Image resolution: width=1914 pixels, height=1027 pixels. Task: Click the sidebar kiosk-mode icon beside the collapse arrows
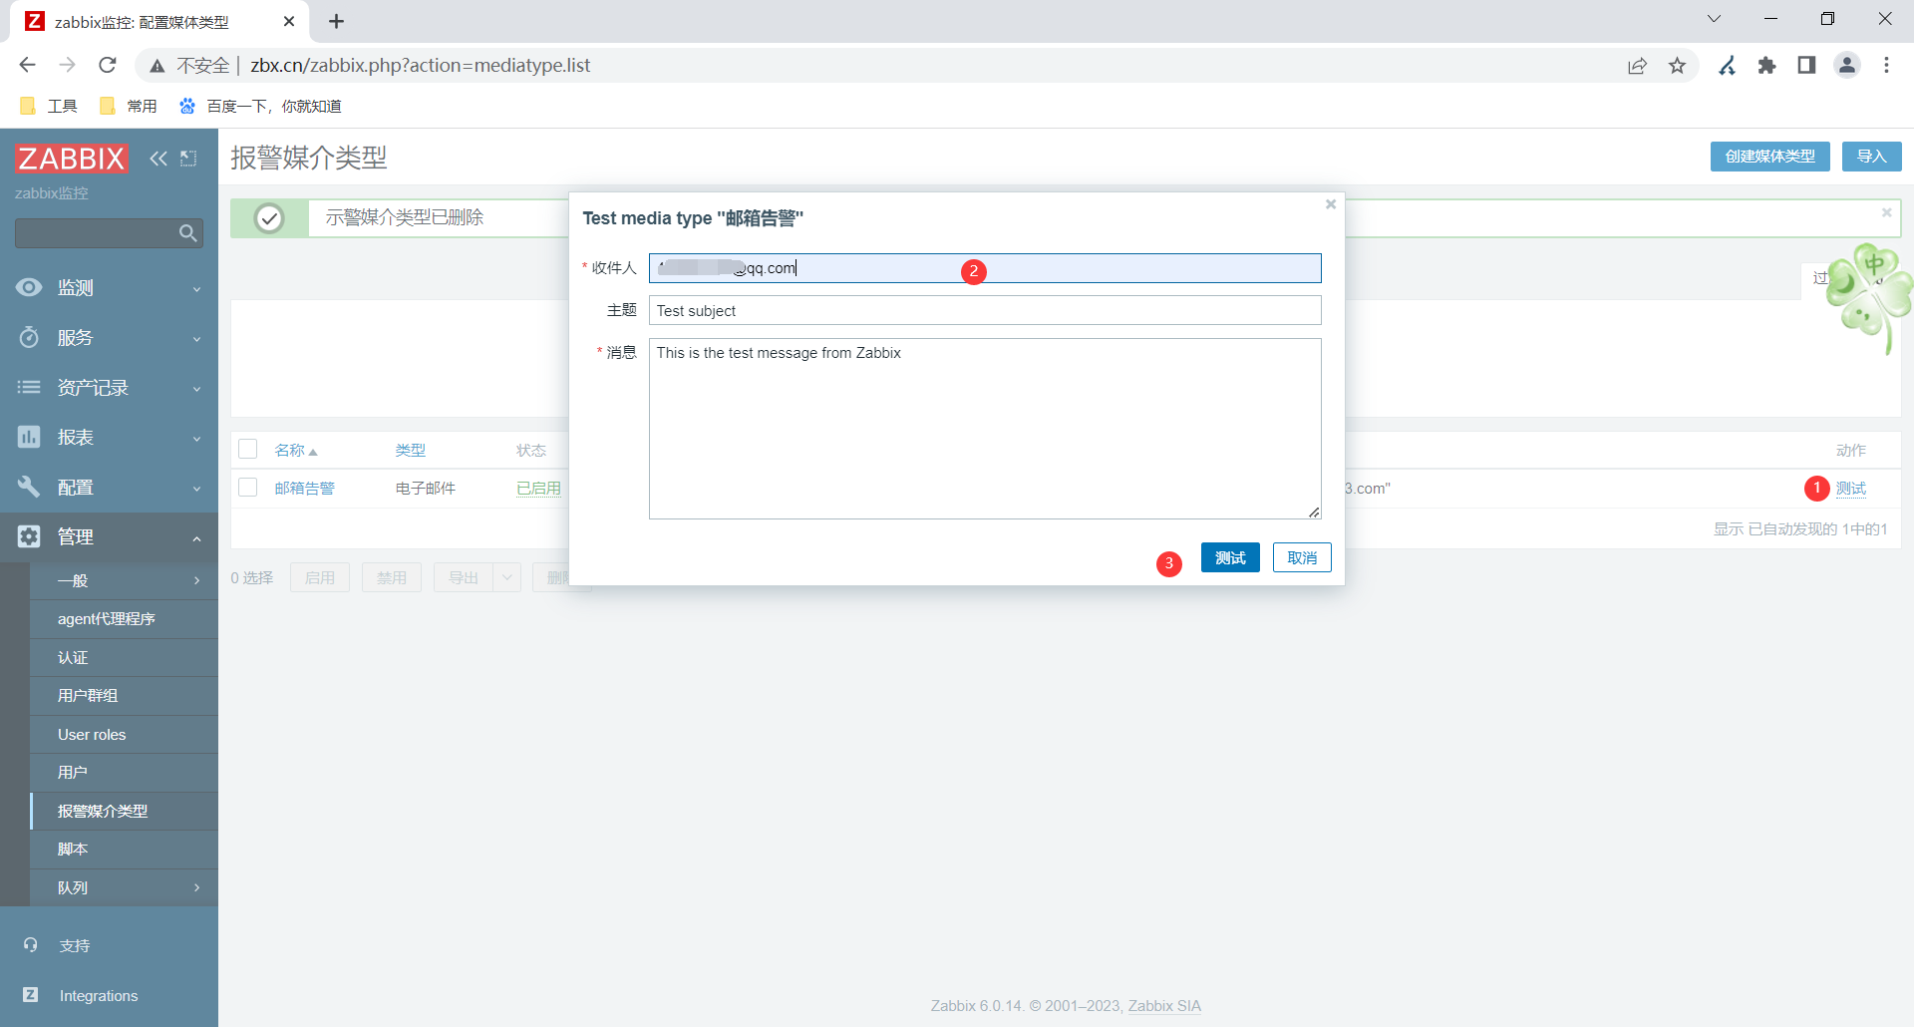tap(188, 159)
